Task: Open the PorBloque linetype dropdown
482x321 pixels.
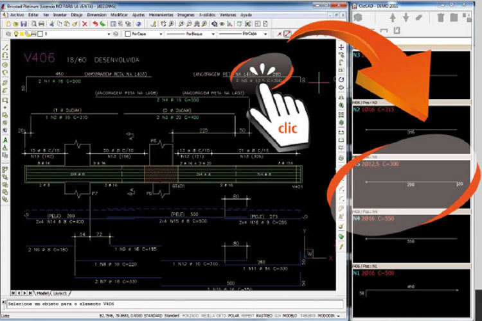Action: [x=213, y=34]
